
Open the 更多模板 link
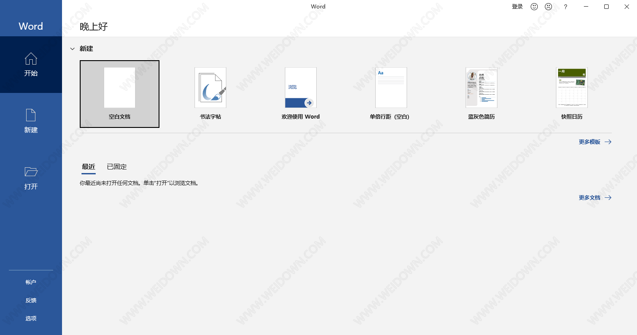(x=595, y=142)
